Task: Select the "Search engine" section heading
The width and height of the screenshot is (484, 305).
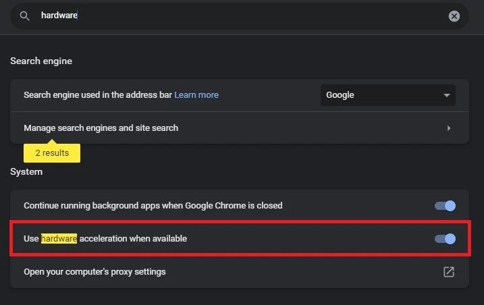Action: point(41,61)
